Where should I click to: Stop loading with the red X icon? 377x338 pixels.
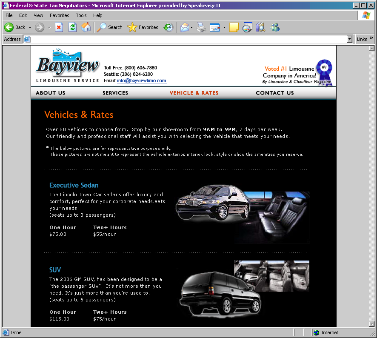[x=59, y=27]
